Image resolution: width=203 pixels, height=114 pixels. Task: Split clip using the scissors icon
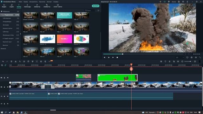tap(16, 61)
